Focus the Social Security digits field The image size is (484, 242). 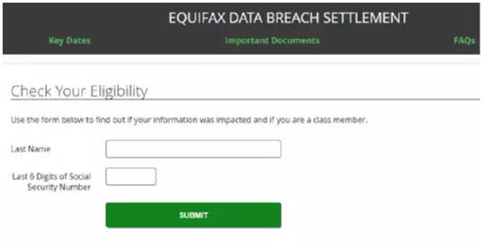[131, 177]
